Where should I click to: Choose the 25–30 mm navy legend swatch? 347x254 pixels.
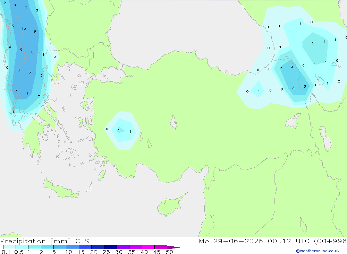click(x=110, y=247)
